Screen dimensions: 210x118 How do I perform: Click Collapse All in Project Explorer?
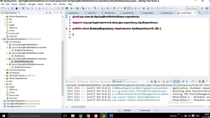(x=47, y=13)
